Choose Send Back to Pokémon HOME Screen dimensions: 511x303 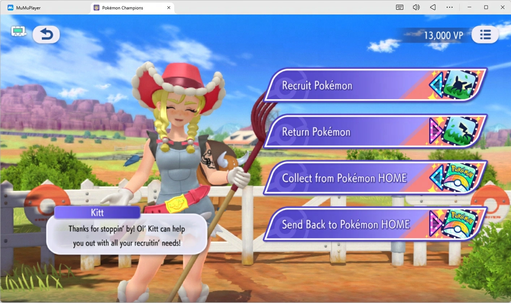pos(375,224)
